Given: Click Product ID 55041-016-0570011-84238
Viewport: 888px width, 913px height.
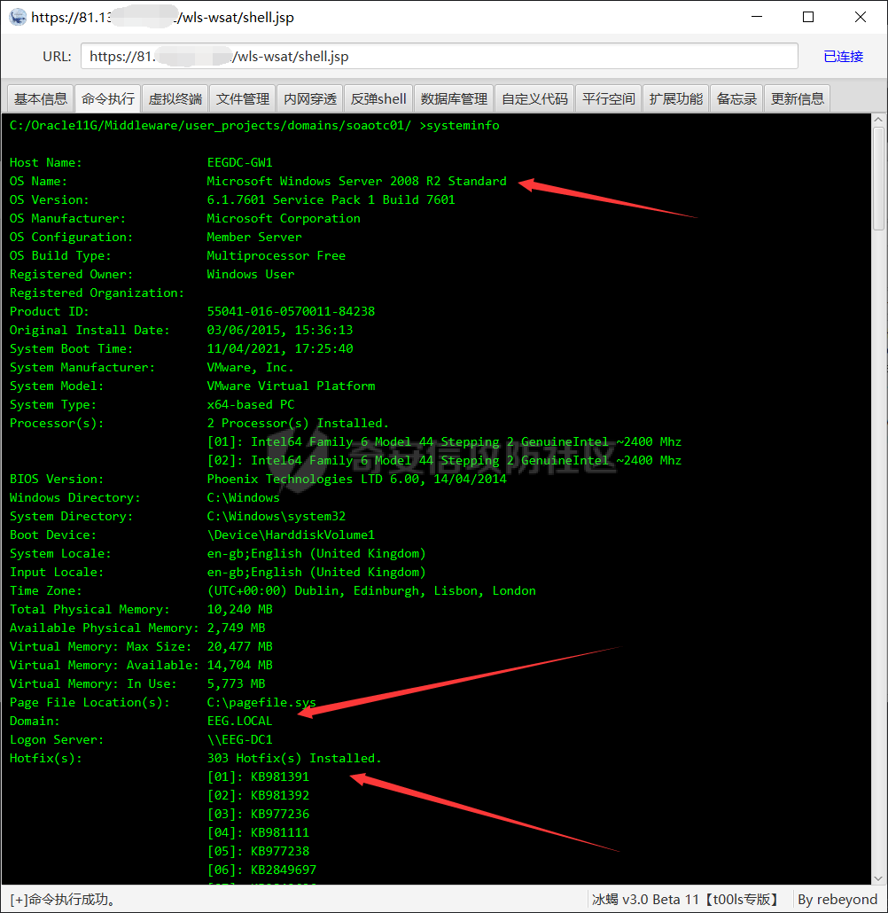Looking at the screenshot, I should pos(292,311).
